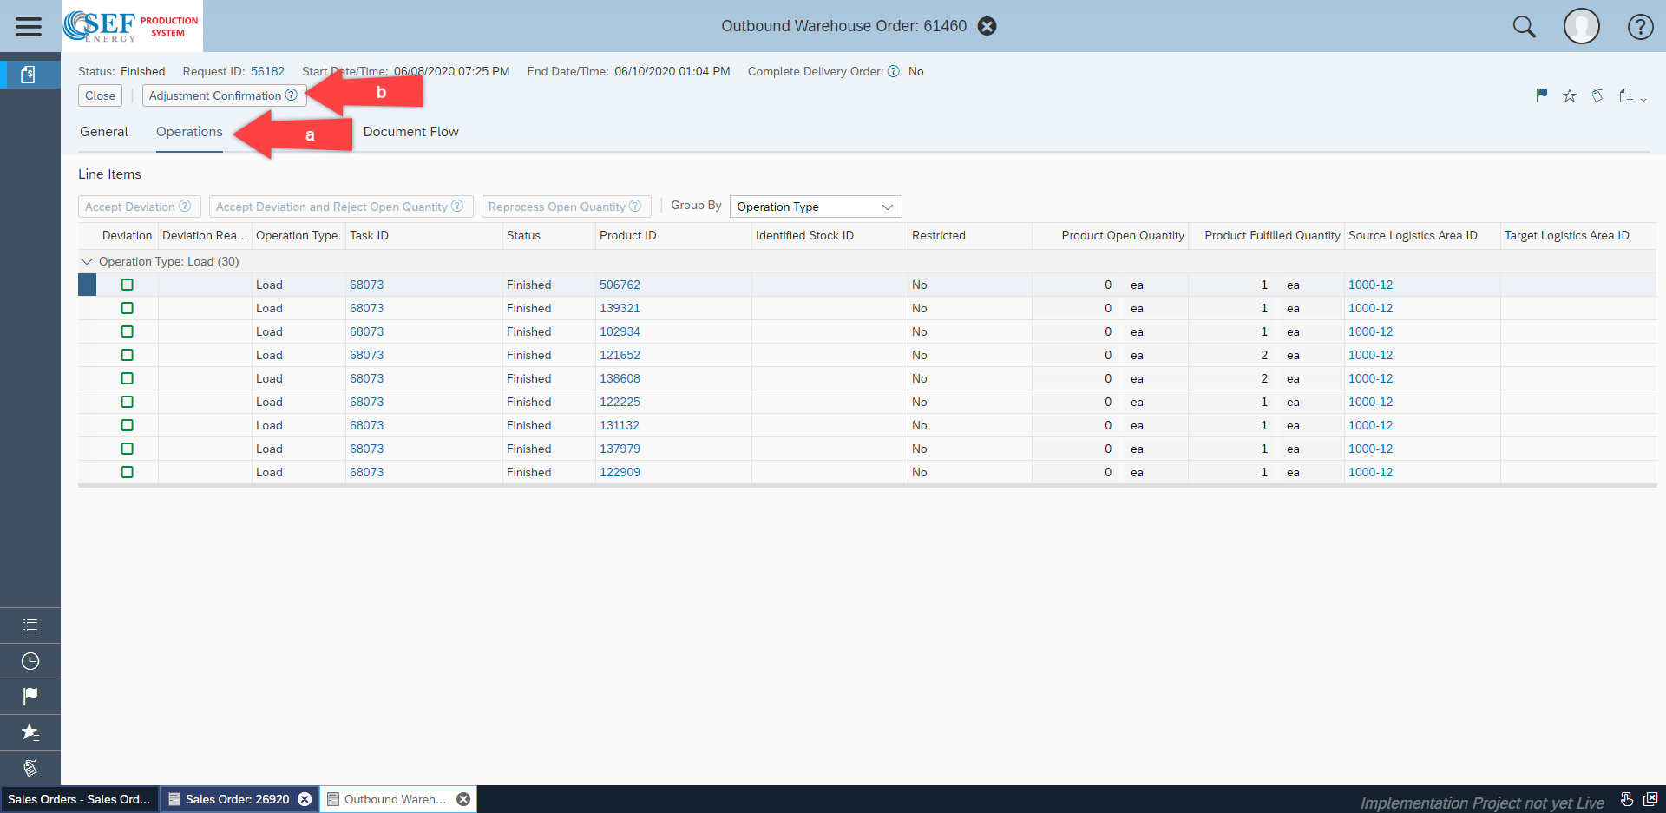Viewport: 1666px width, 813px height.
Task: Tick deviation checkbox for product 131132
Action: point(128,425)
